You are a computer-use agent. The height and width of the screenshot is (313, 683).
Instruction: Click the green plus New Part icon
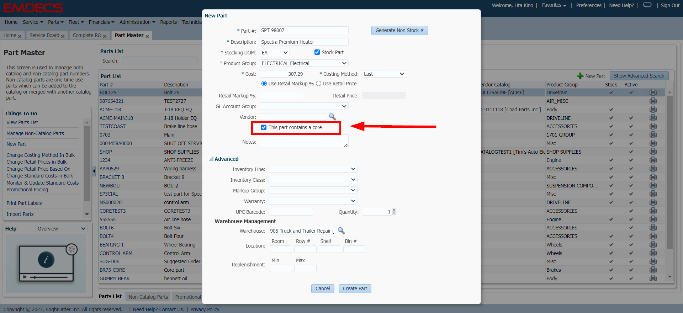pos(580,76)
